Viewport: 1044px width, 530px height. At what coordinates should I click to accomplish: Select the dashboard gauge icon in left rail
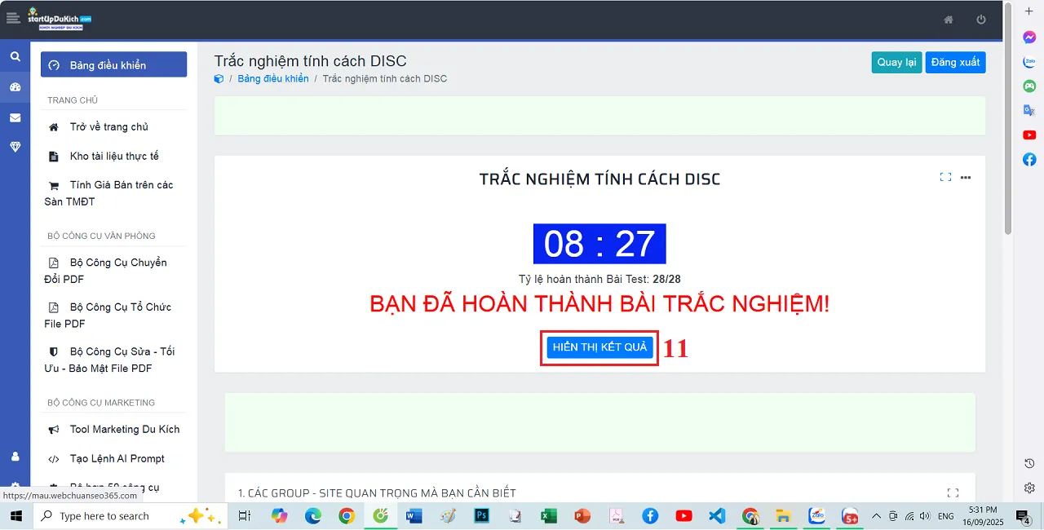pyautogui.click(x=15, y=87)
